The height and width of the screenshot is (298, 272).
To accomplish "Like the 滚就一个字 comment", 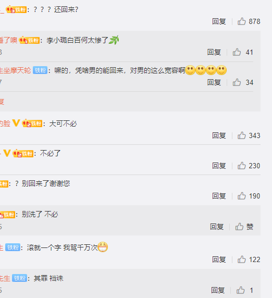I will click(x=242, y=259).
